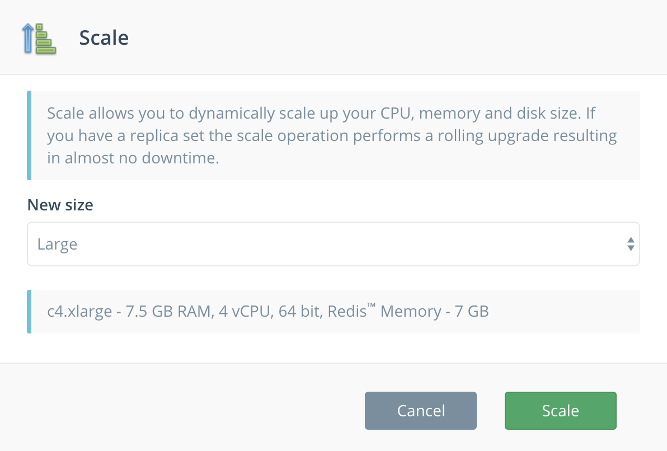This screenshot has height=451, width=667.
Task: Click the blue accent bar beside instance details
Action: coord(29,312)
